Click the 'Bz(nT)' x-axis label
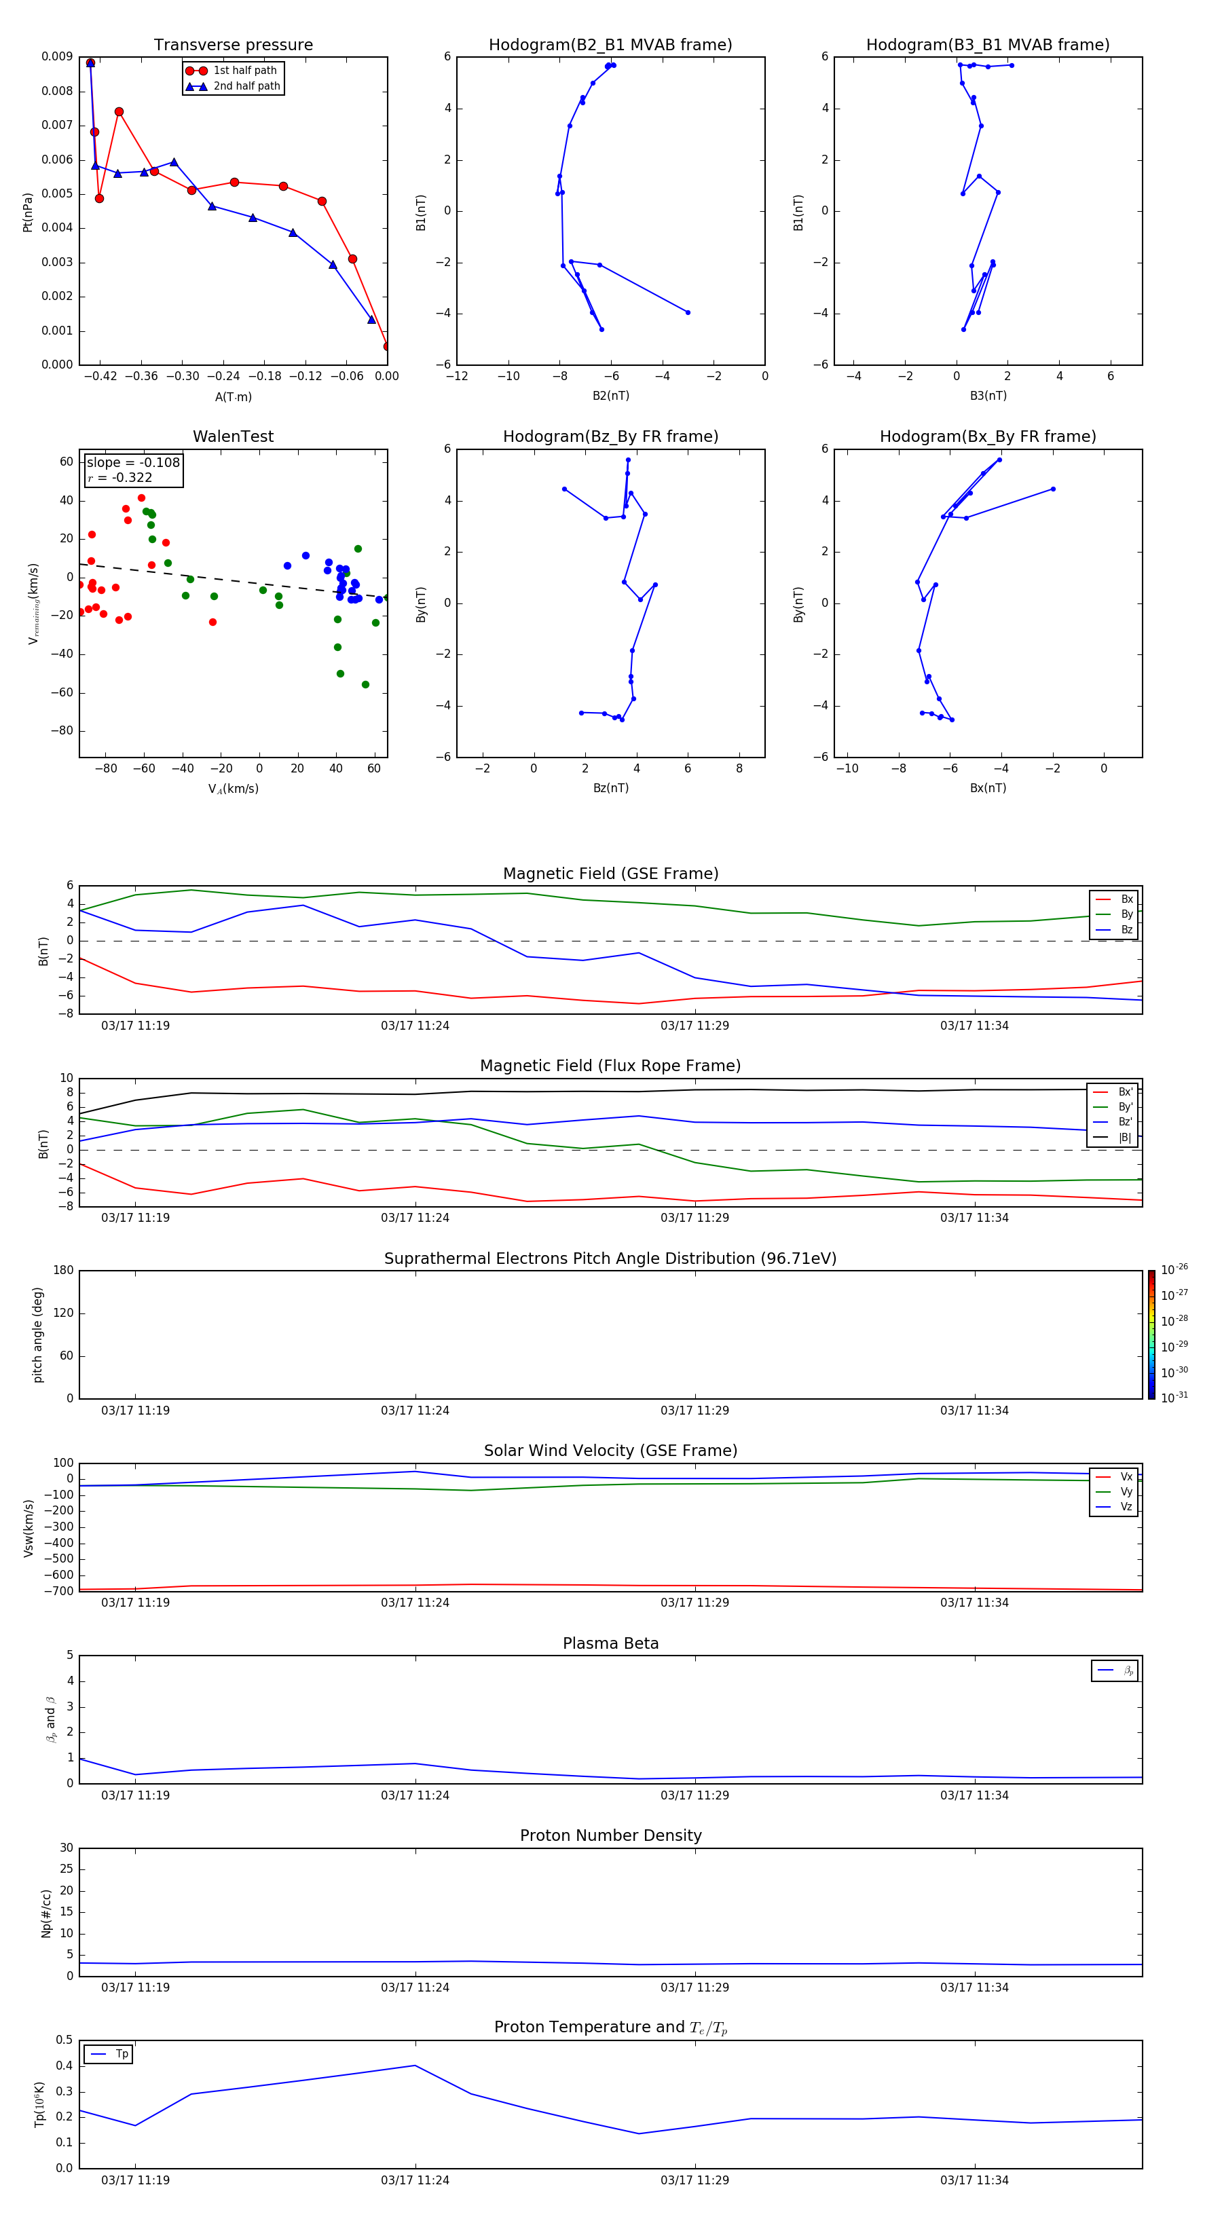 610,788
